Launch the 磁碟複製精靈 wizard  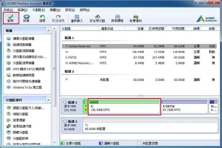click(19, 45)
